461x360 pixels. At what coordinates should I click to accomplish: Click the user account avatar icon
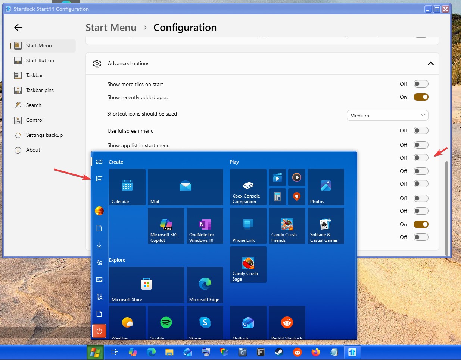pyautogui.click(x=99, y=211)
